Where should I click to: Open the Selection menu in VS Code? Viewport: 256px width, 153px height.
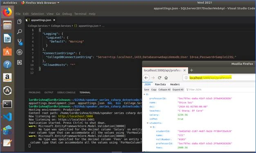[38, 14]
